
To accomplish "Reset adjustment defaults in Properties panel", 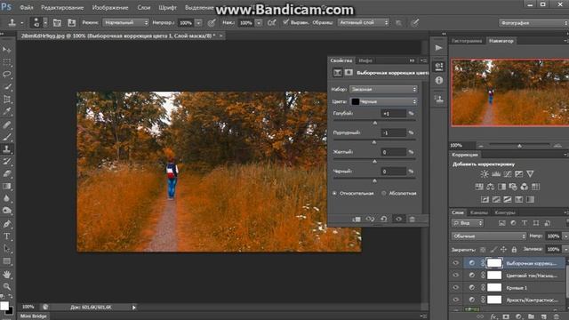I will (x=383, y=220).
